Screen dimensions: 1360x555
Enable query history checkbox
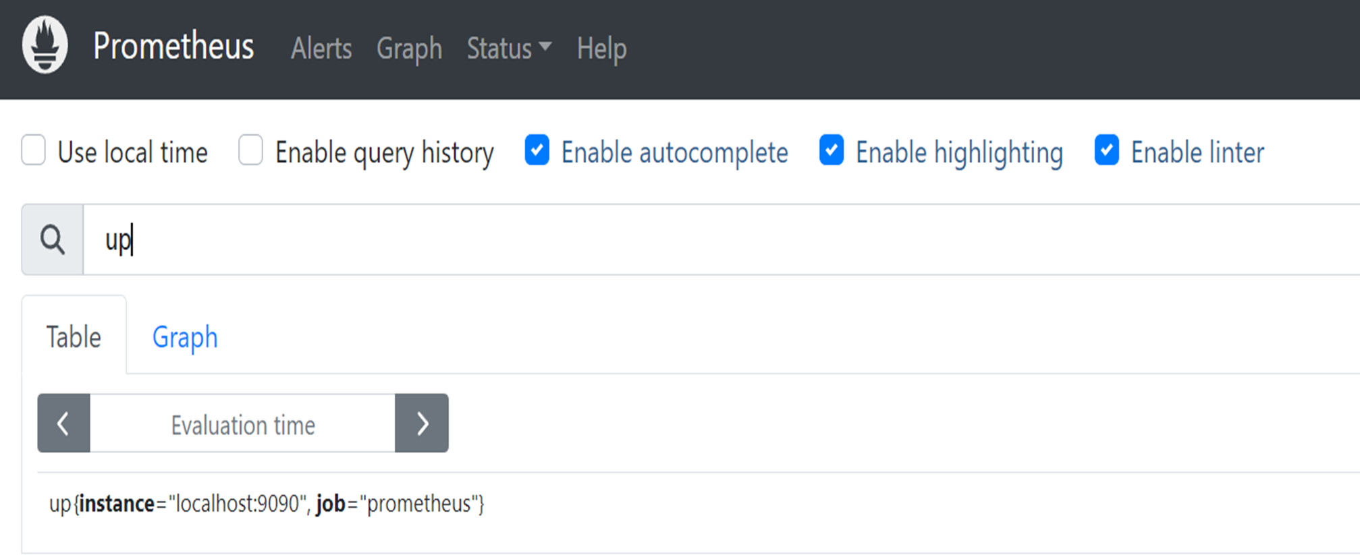click(250, 150)
